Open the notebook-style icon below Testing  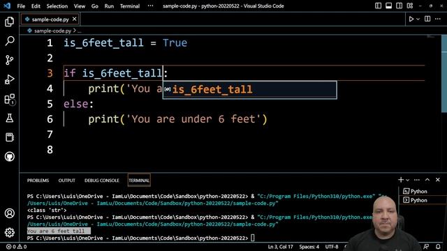coord(9,137)
